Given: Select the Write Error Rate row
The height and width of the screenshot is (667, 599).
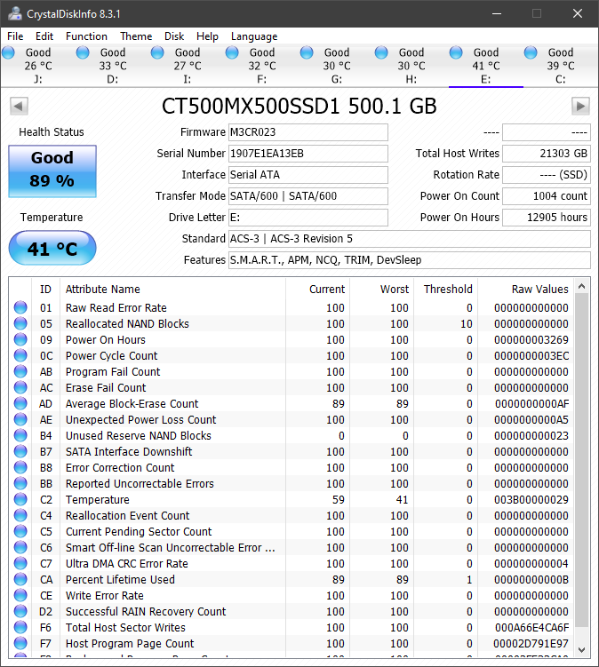Looking at the screenshot, I should pyautogui.click(x=292, y=596).
